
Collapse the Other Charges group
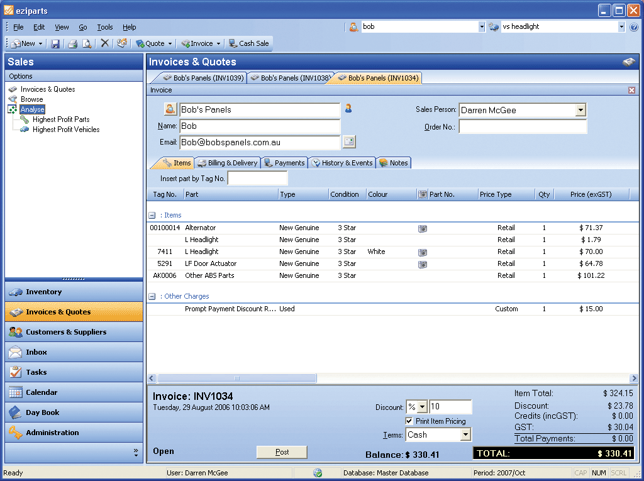tap(152, 296)
